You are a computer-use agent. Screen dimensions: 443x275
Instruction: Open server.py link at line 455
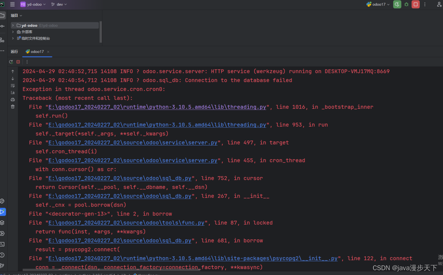[133, 160]
